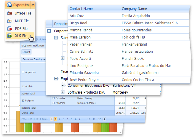Click the Export to button
This screenshot has height=138, width=195.
[18, 5]
